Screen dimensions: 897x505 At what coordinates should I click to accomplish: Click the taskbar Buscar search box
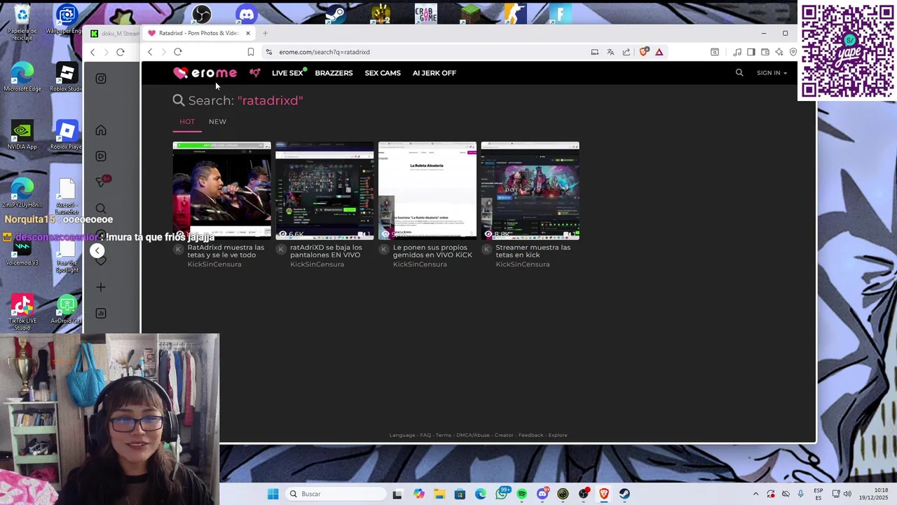(x=335, y=494)
